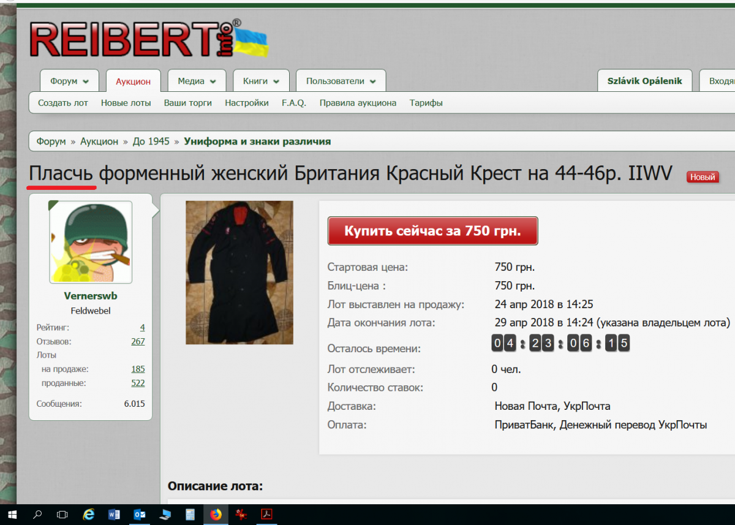Select the Аукцион tab
Image resolution: width=735 pixels, height=525 pixels.
[x=133, y=81]
